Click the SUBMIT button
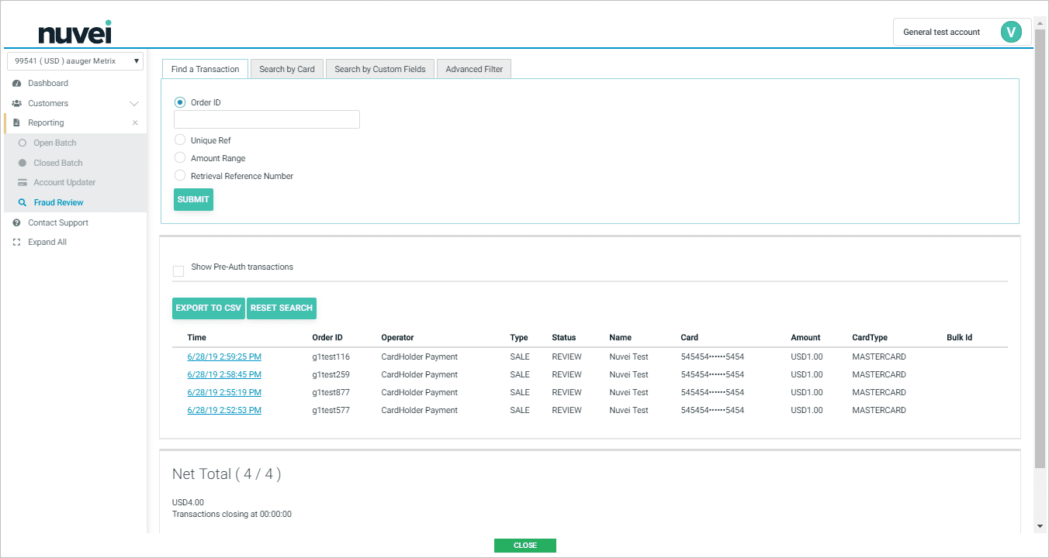Viewport: 1049px width, 558px height. [x=193, y=199]
